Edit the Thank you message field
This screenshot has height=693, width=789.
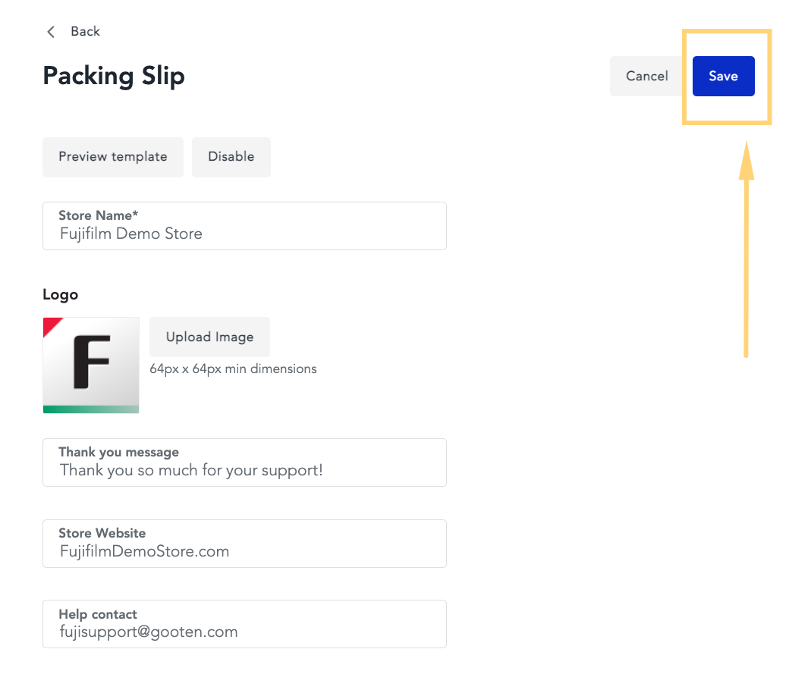tap(244, 463)
